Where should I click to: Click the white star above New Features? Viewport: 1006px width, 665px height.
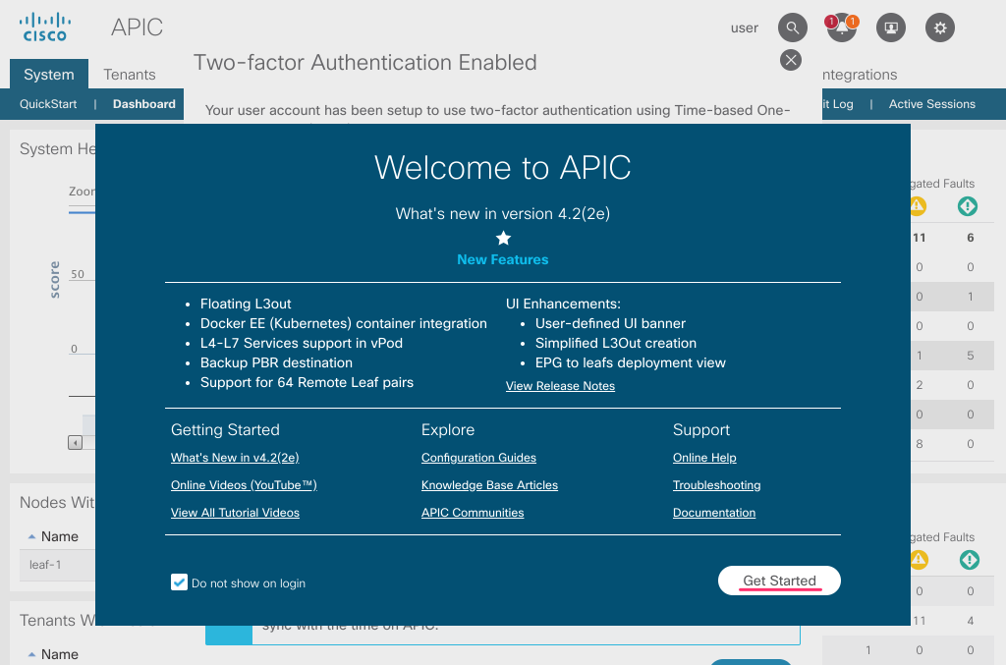503,238
